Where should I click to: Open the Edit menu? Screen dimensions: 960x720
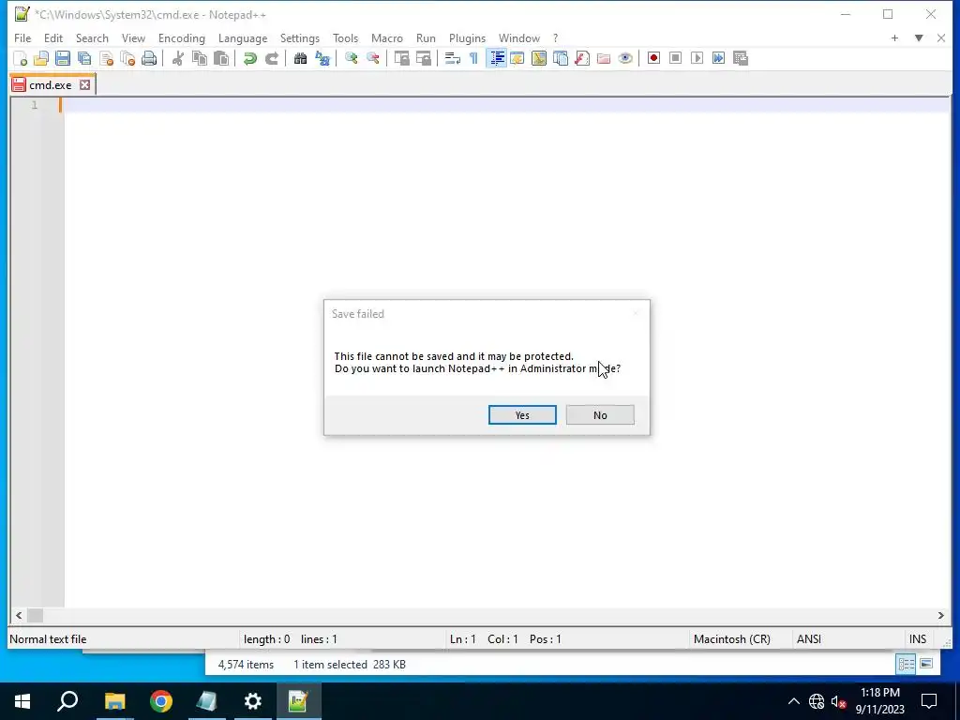point(53,37)
